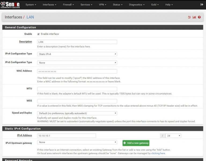The height and width of the screenshot is (161, 206).
Task: Open the IPv4 Upstream gateway dropdown
Action: (77, 142)
